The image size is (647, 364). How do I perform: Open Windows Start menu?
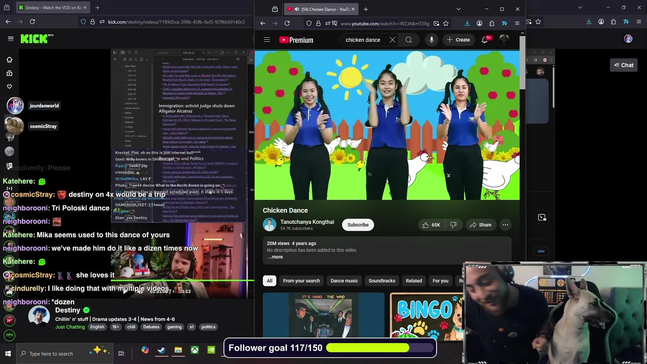(8, 353)
